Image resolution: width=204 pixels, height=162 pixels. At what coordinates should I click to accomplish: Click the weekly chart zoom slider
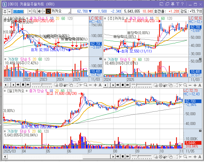pyautogui.click(x=141, y=85)
